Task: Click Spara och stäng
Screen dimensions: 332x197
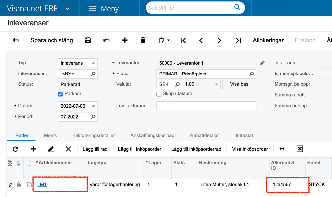Action: [52, 40]
